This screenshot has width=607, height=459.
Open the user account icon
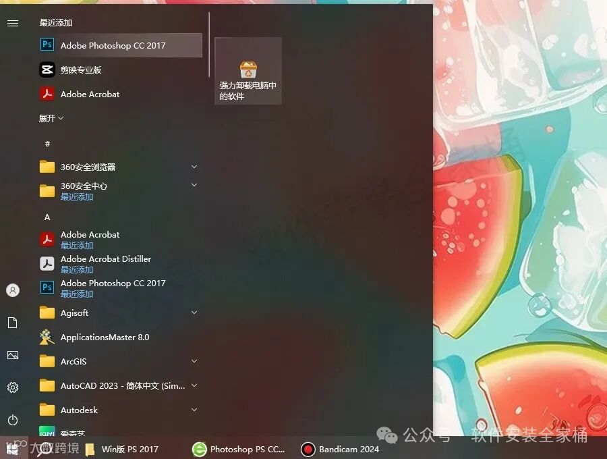[x=13, y=290]
